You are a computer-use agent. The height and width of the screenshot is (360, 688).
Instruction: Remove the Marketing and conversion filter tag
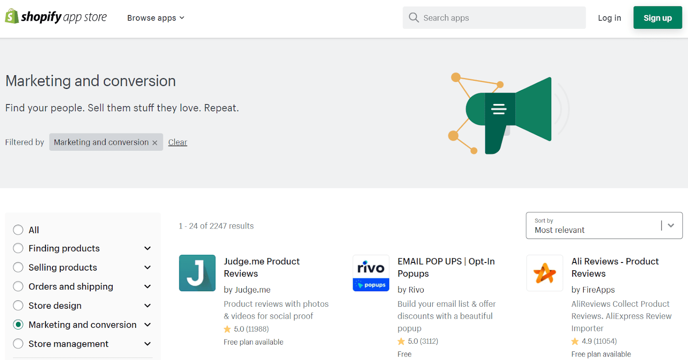[x=155, y=143]
